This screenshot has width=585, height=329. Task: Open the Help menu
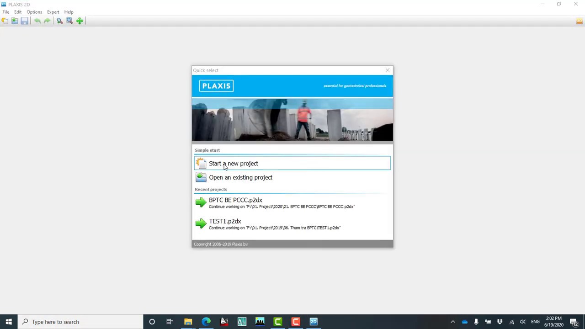click(69, 12)
